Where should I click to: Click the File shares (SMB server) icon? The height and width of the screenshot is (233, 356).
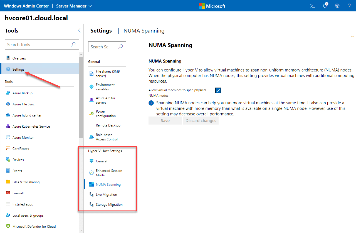pos(91,73)
